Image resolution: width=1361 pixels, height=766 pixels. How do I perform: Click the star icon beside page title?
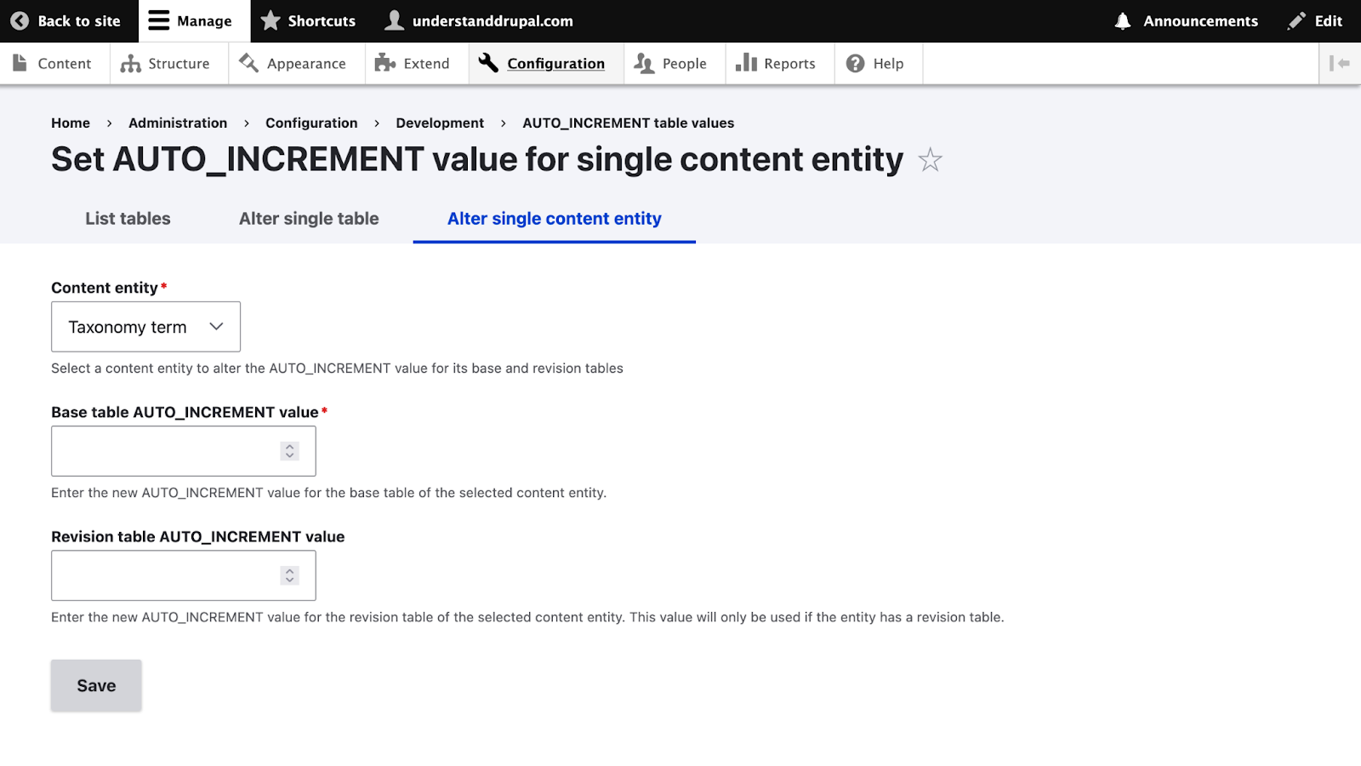pos(930,160)
